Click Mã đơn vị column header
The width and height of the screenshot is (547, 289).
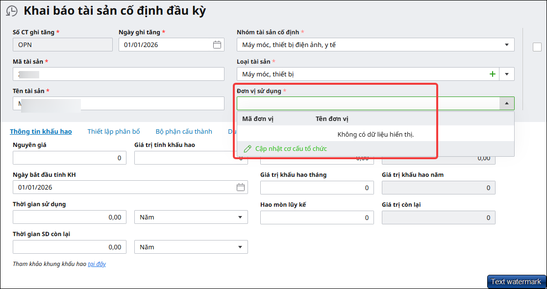tap(258, 119)
